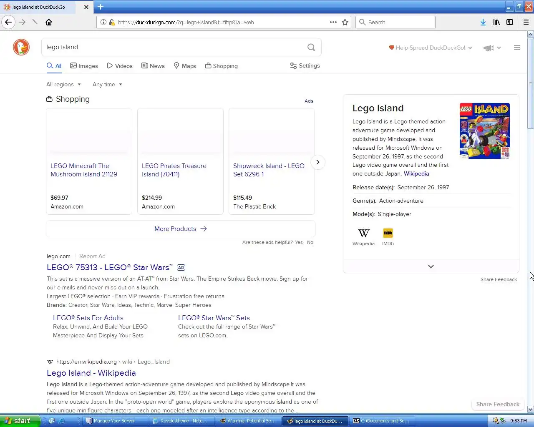This screenshot has width=534, height=427.
Task: Open the All regions dropdown
Action: [63, 85]
